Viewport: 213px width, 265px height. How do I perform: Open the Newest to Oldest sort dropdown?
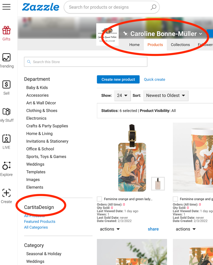166,95
